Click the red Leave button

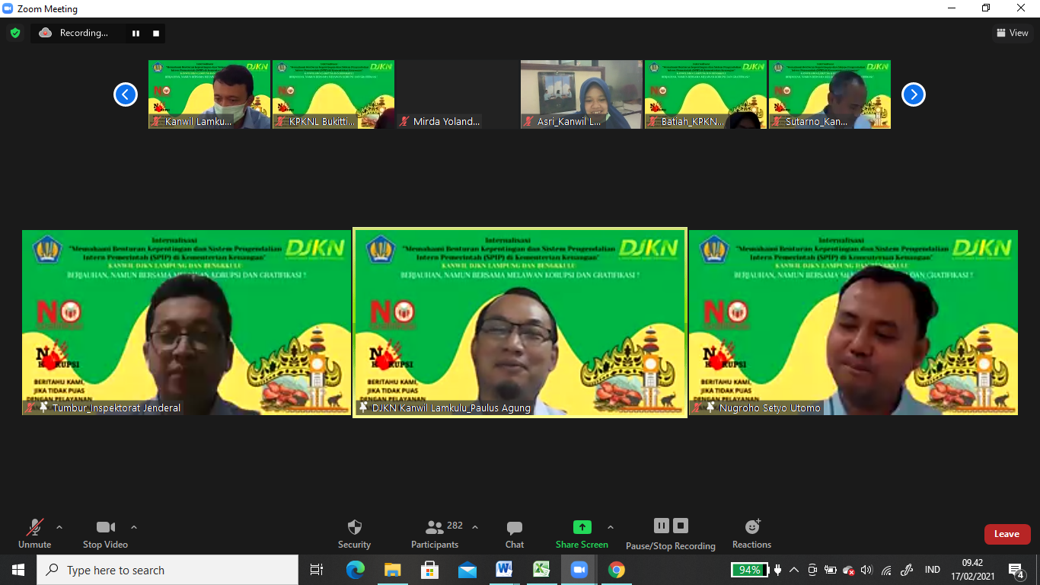click(x=1007, y=534)
